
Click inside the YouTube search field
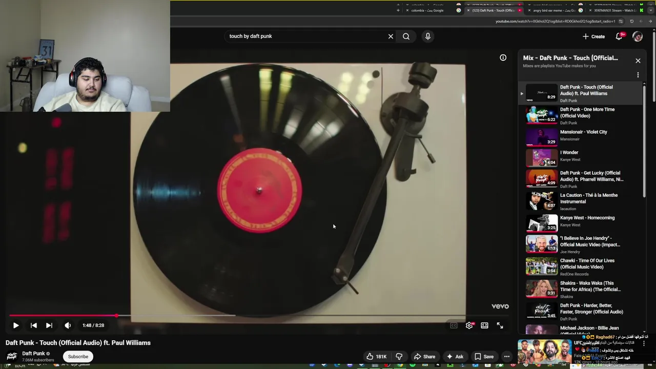click(305, 36)
